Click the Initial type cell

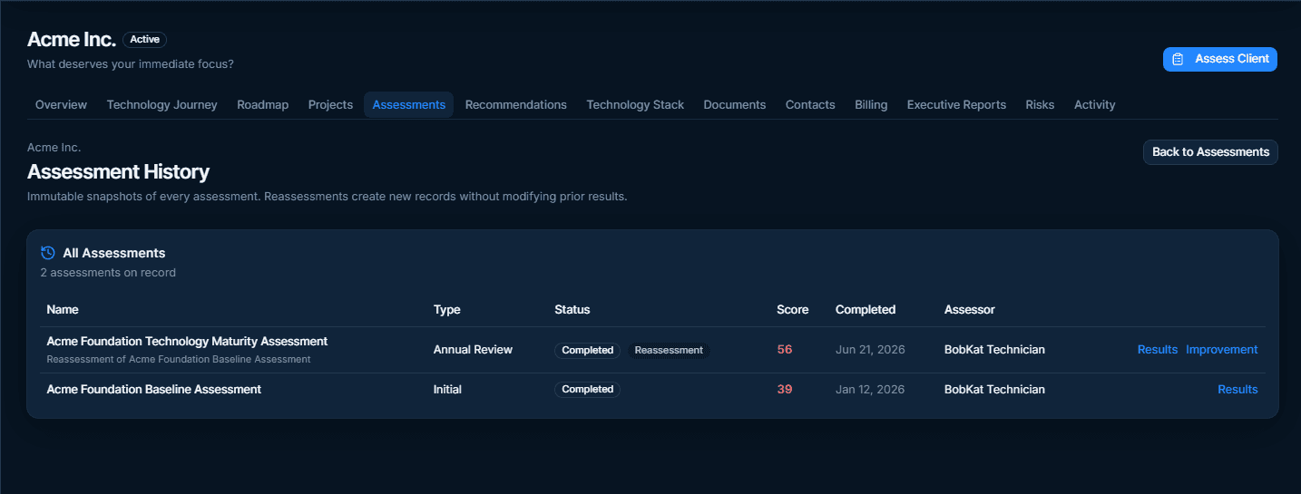coord(447,390)
